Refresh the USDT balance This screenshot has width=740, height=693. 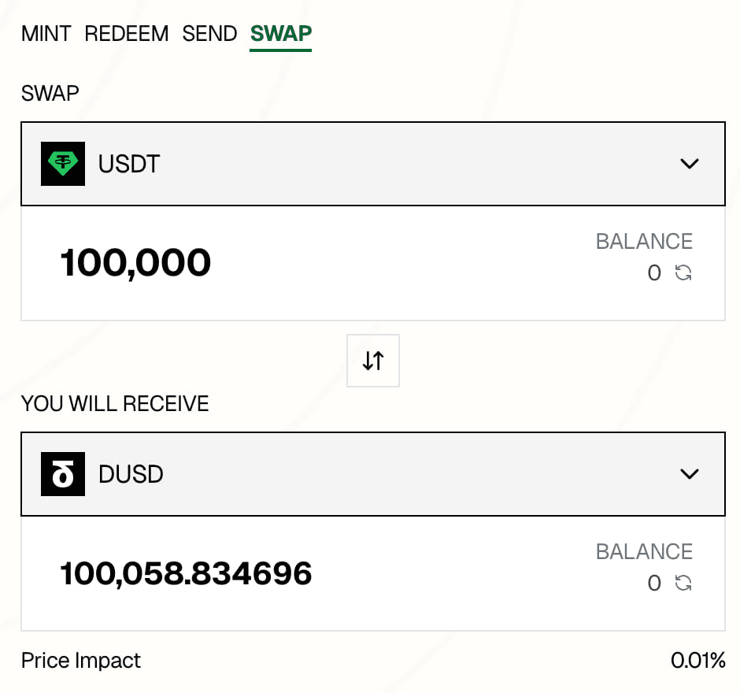(683, 273)
